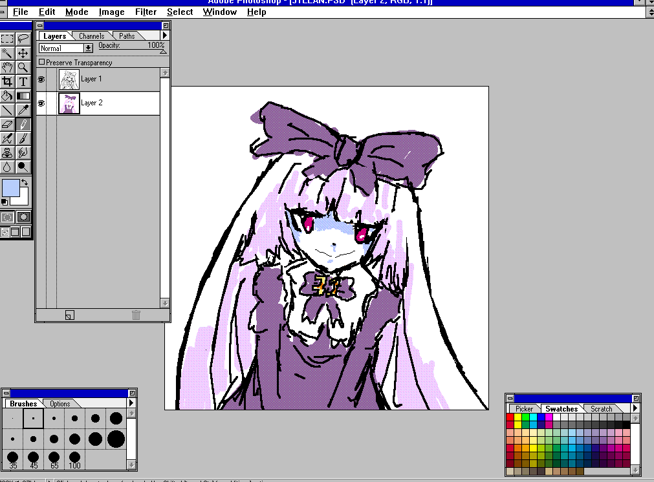Switch to standard selection mode

8,217
